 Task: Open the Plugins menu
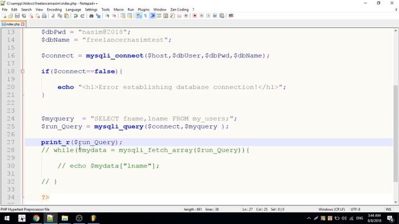tap(143, 9)
